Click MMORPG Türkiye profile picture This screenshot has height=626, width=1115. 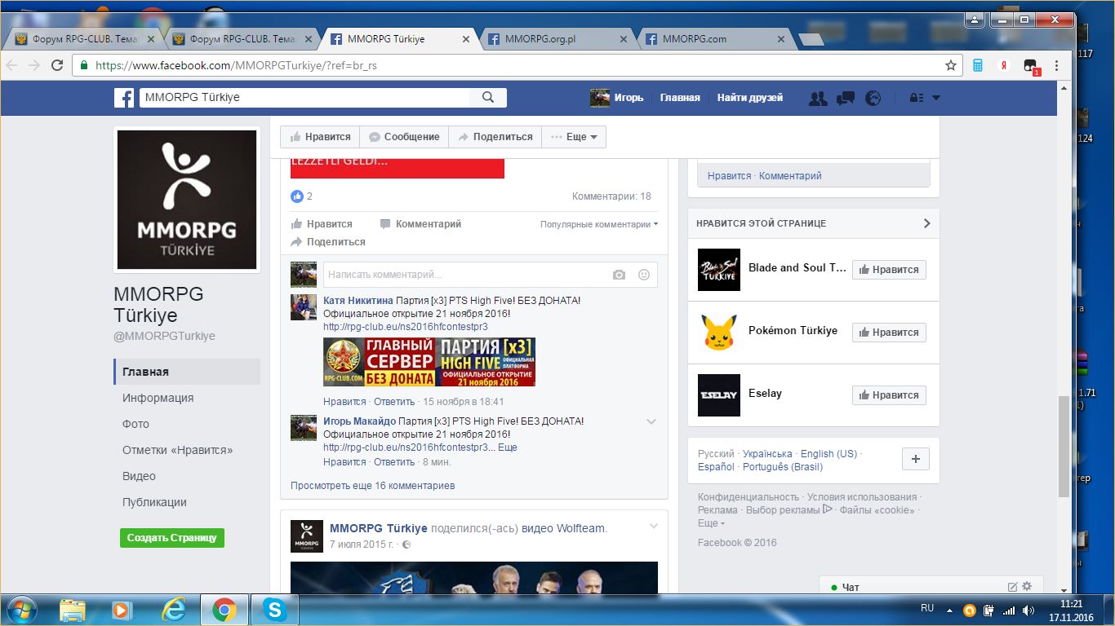click(x=187, y=201)
